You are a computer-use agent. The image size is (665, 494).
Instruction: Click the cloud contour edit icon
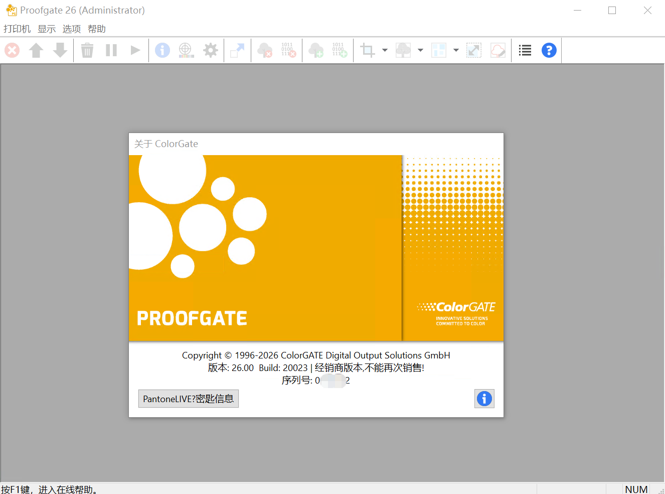tap(498, 50)
